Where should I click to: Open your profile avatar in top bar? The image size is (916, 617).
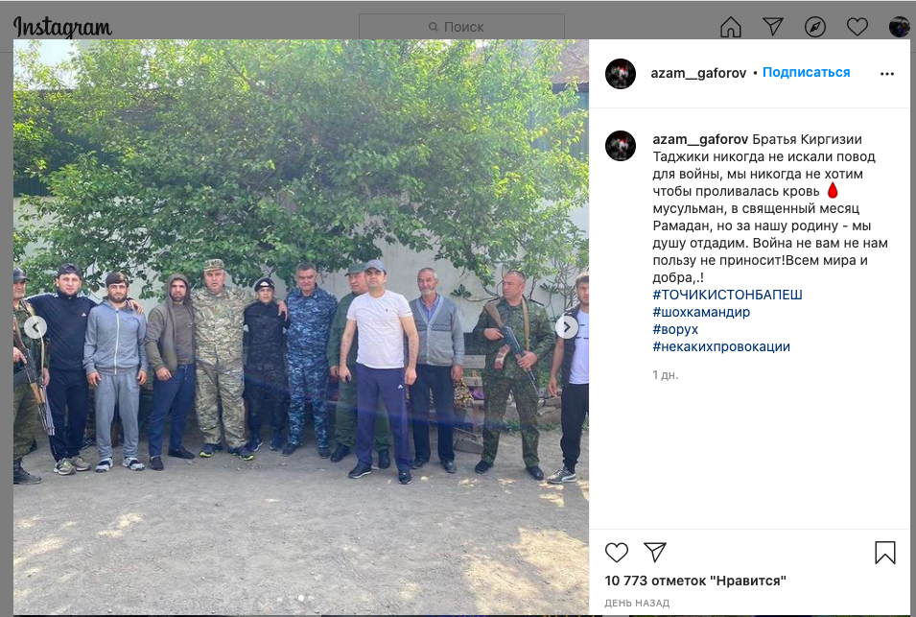pyautogui.click(x=899, y=27)
